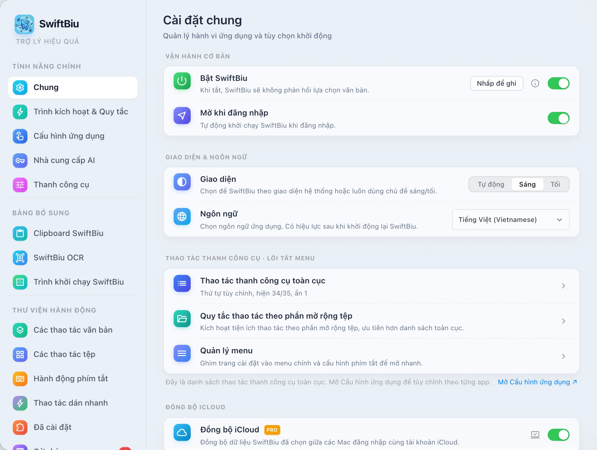Open the Đã cài đặt page

73,427
